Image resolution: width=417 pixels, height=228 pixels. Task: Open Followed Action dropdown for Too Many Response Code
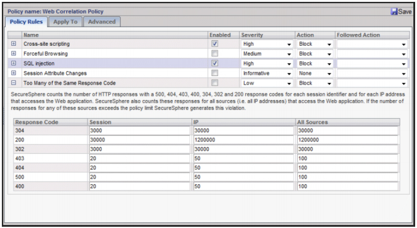[x=372, y=83]
